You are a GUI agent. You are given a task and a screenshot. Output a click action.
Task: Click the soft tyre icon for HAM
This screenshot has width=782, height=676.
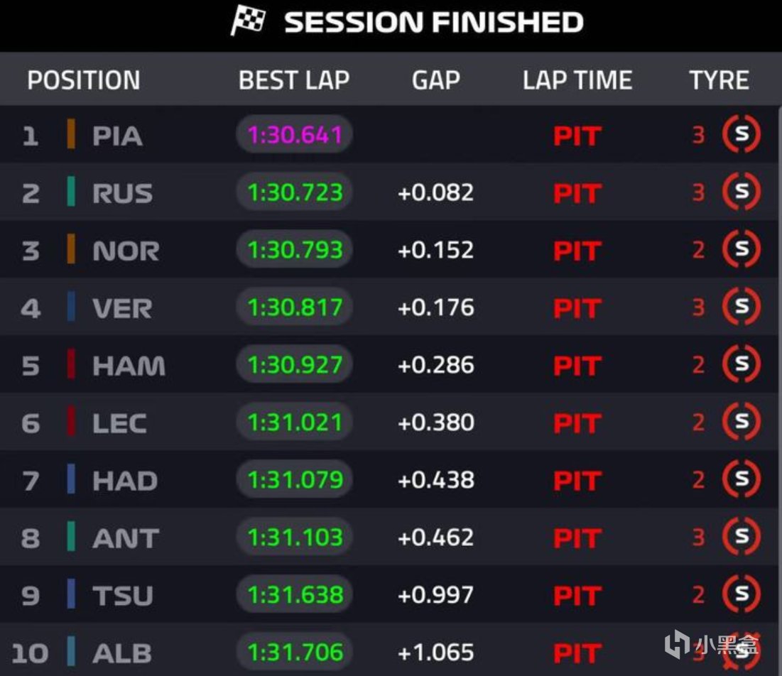tap(741, 365)
